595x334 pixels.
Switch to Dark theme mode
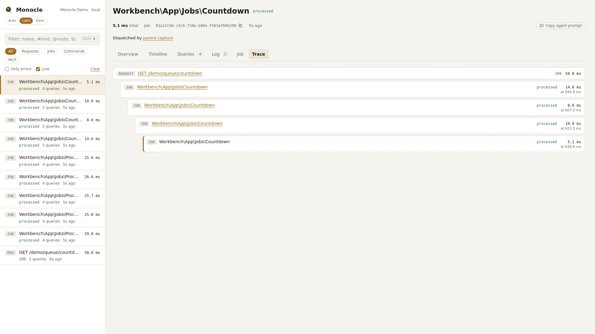[40, 21]
